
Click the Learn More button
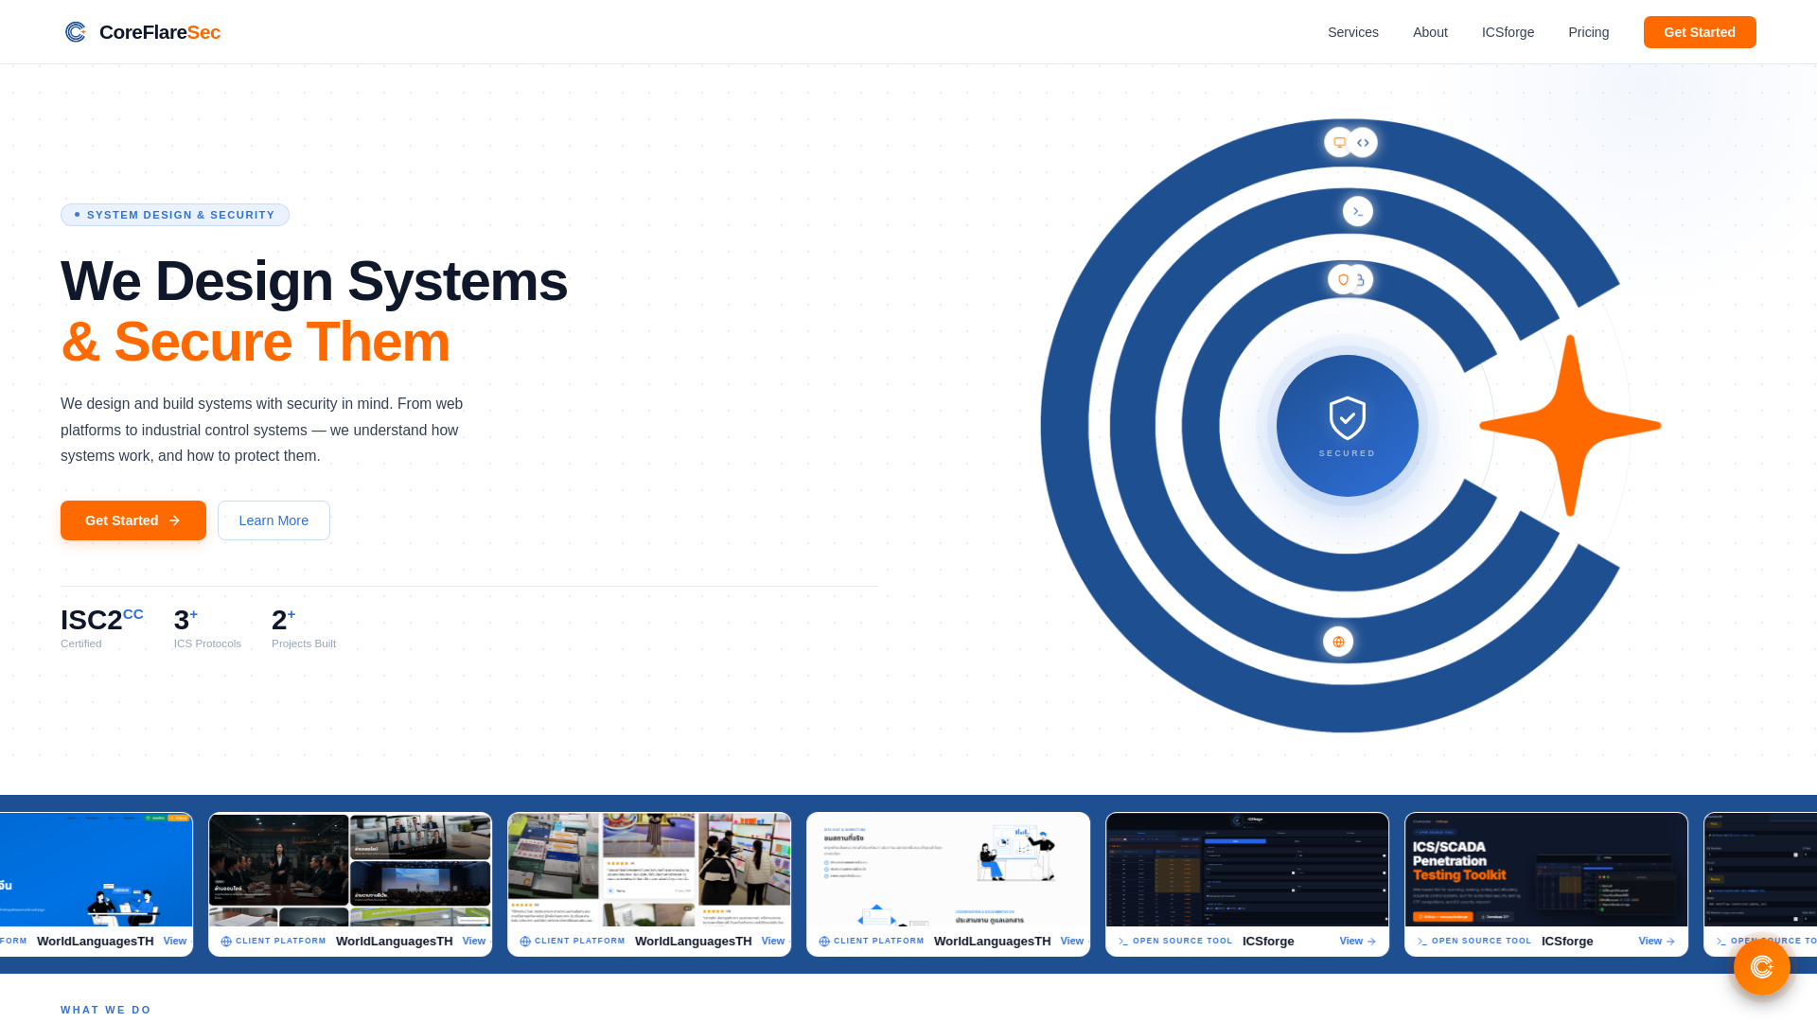(273, 520)
